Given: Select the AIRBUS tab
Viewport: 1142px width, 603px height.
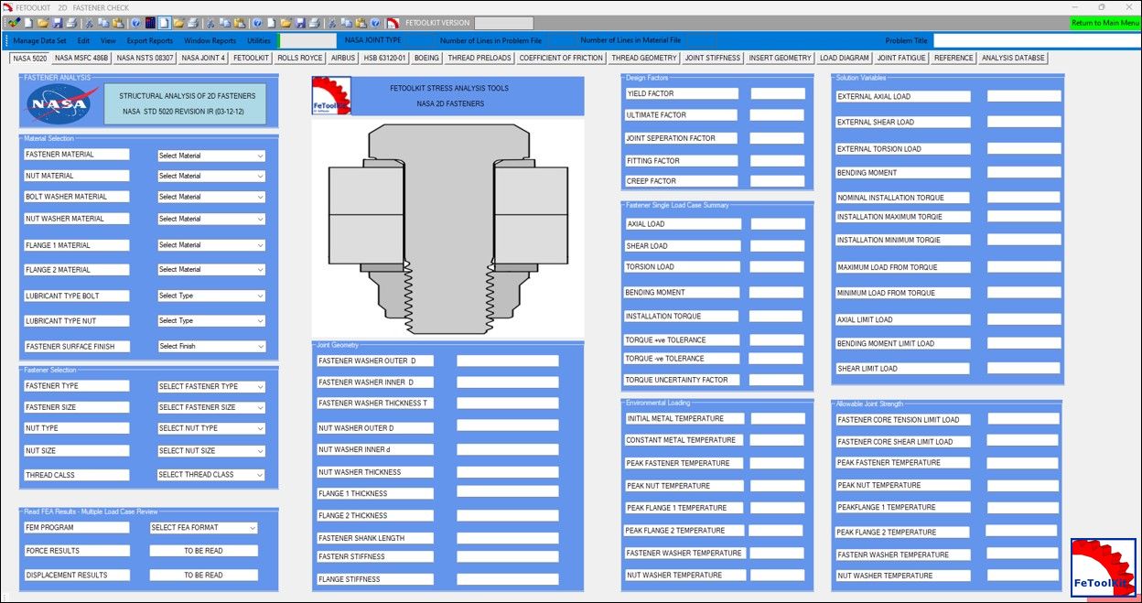Looking at the screenshot, I should tap(343, 58).
